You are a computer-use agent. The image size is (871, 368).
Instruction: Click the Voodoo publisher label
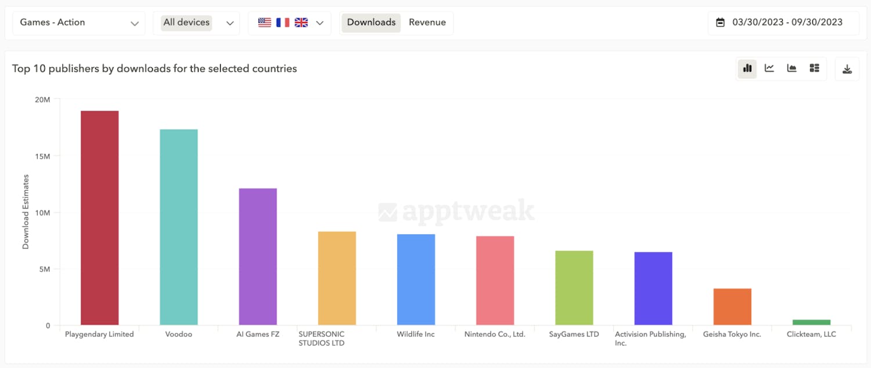pos(178,334)
